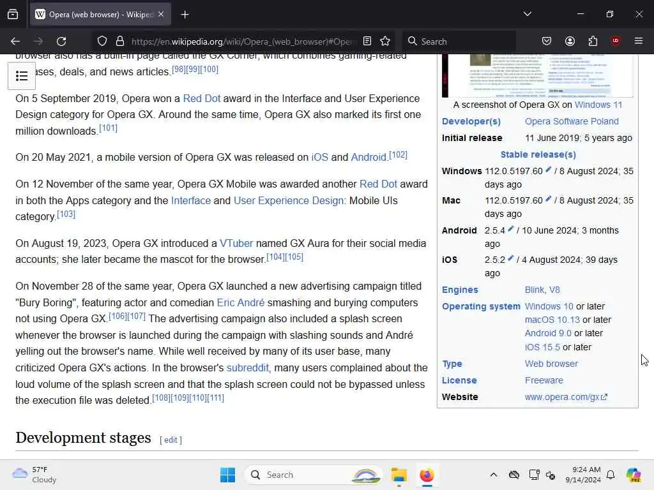Open citation link [106]
This screenshot has width=654, height=490.
[118, 316]
